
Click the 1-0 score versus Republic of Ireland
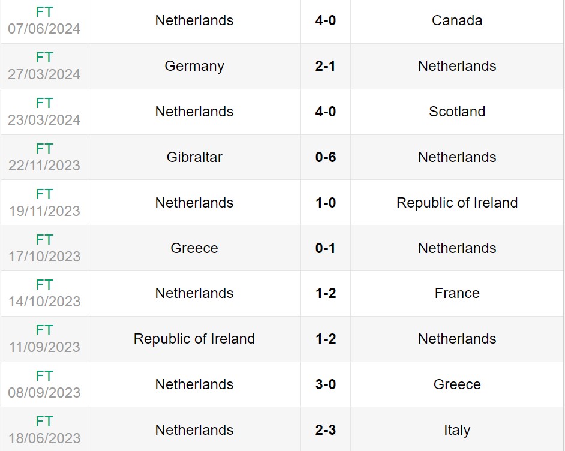click(x=325, y=203)
